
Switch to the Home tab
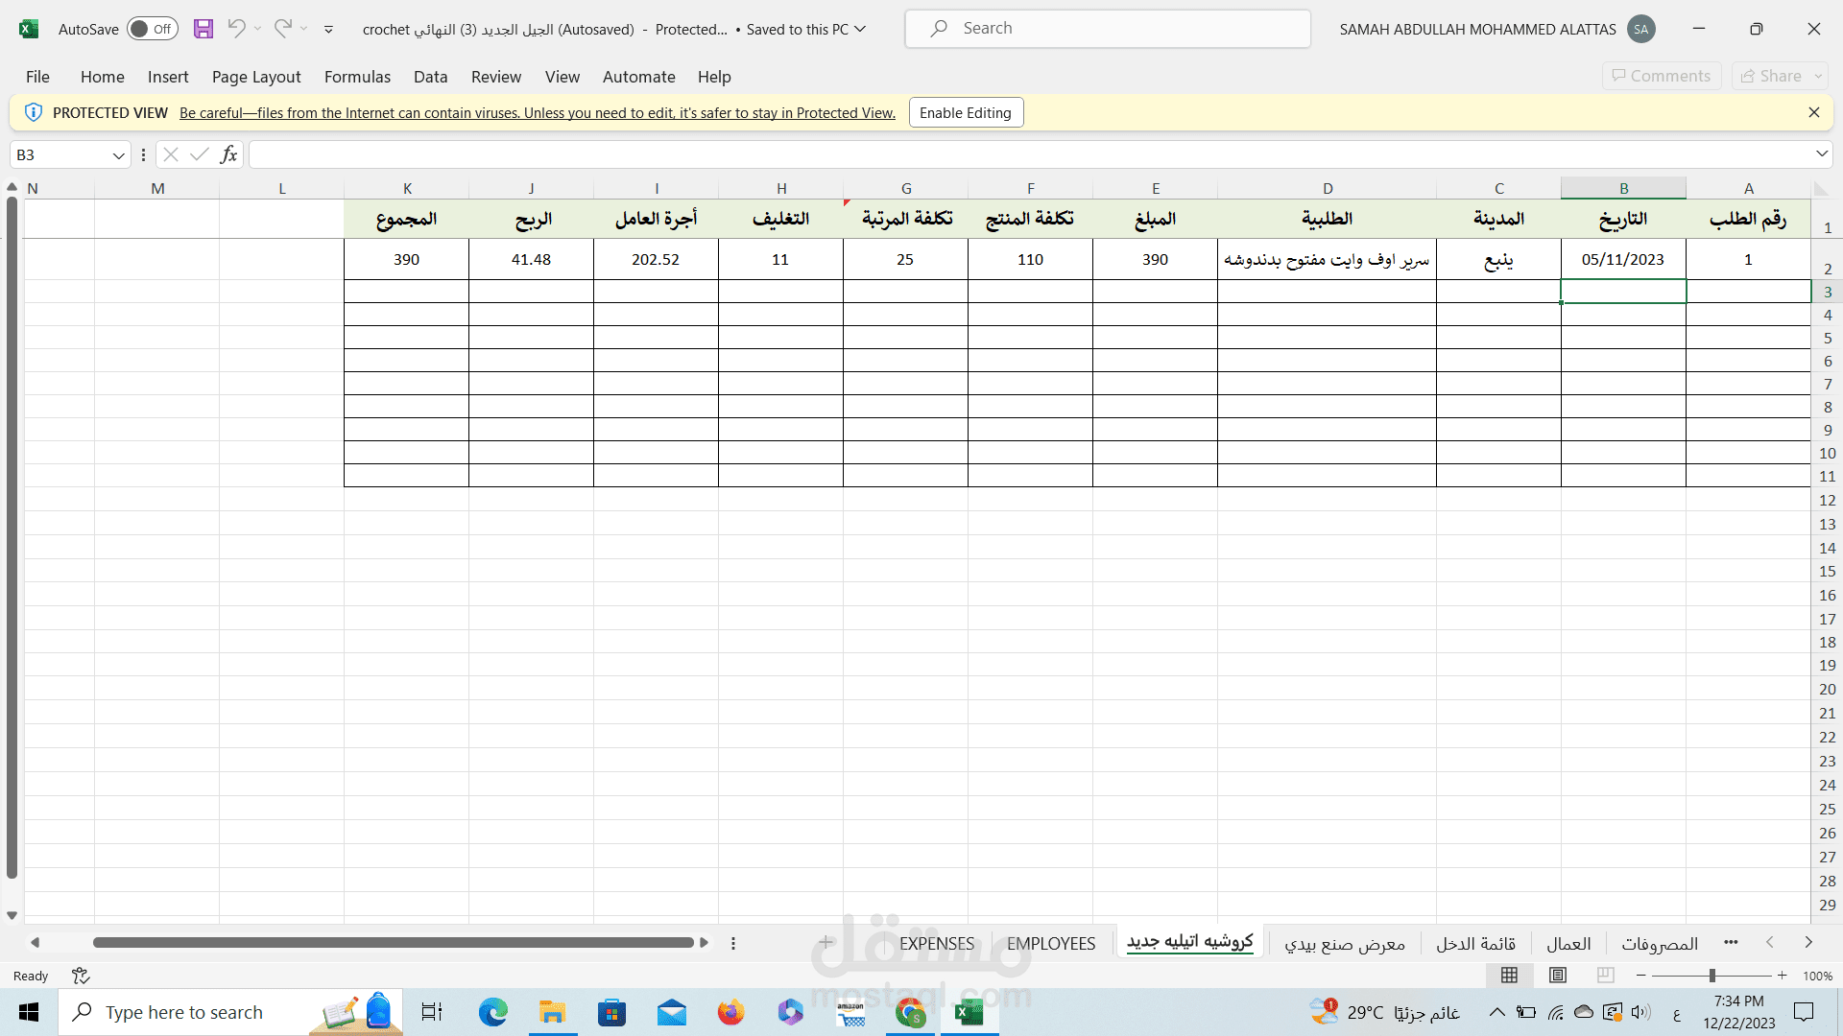coord(103,77)
